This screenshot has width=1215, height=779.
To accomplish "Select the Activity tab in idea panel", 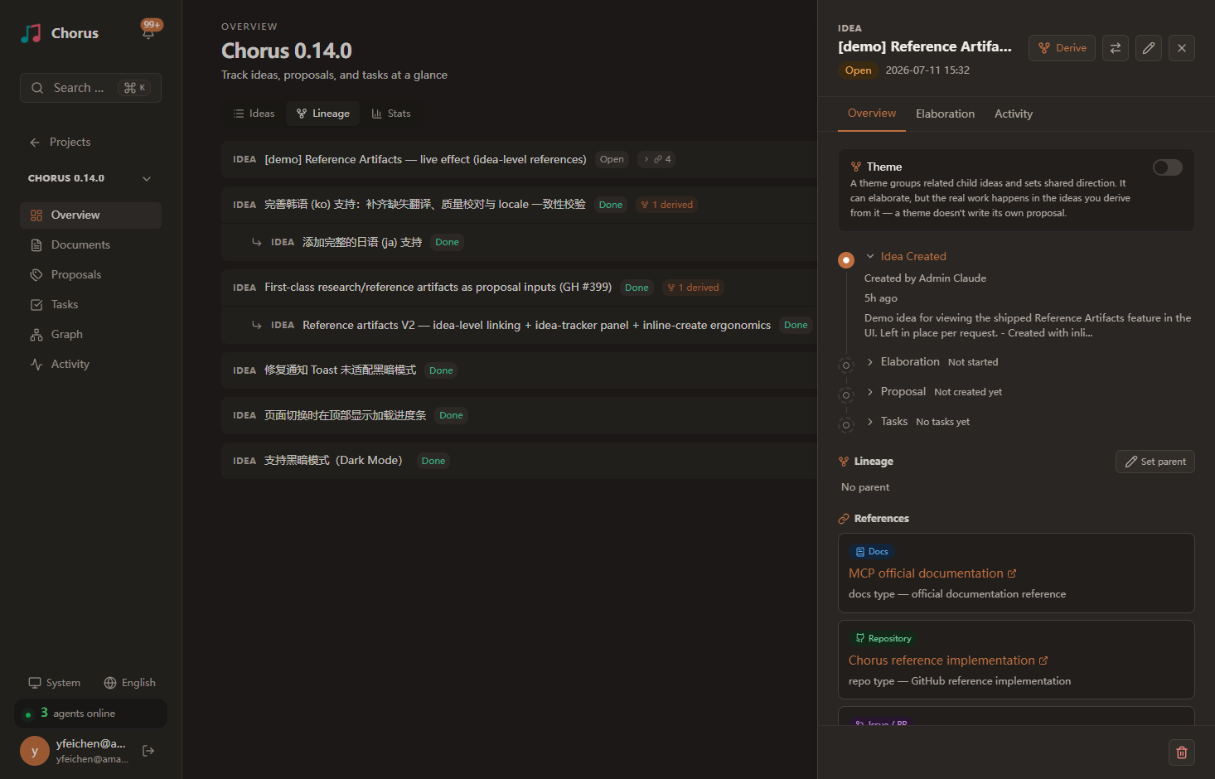I will (x=1014, y=114).
